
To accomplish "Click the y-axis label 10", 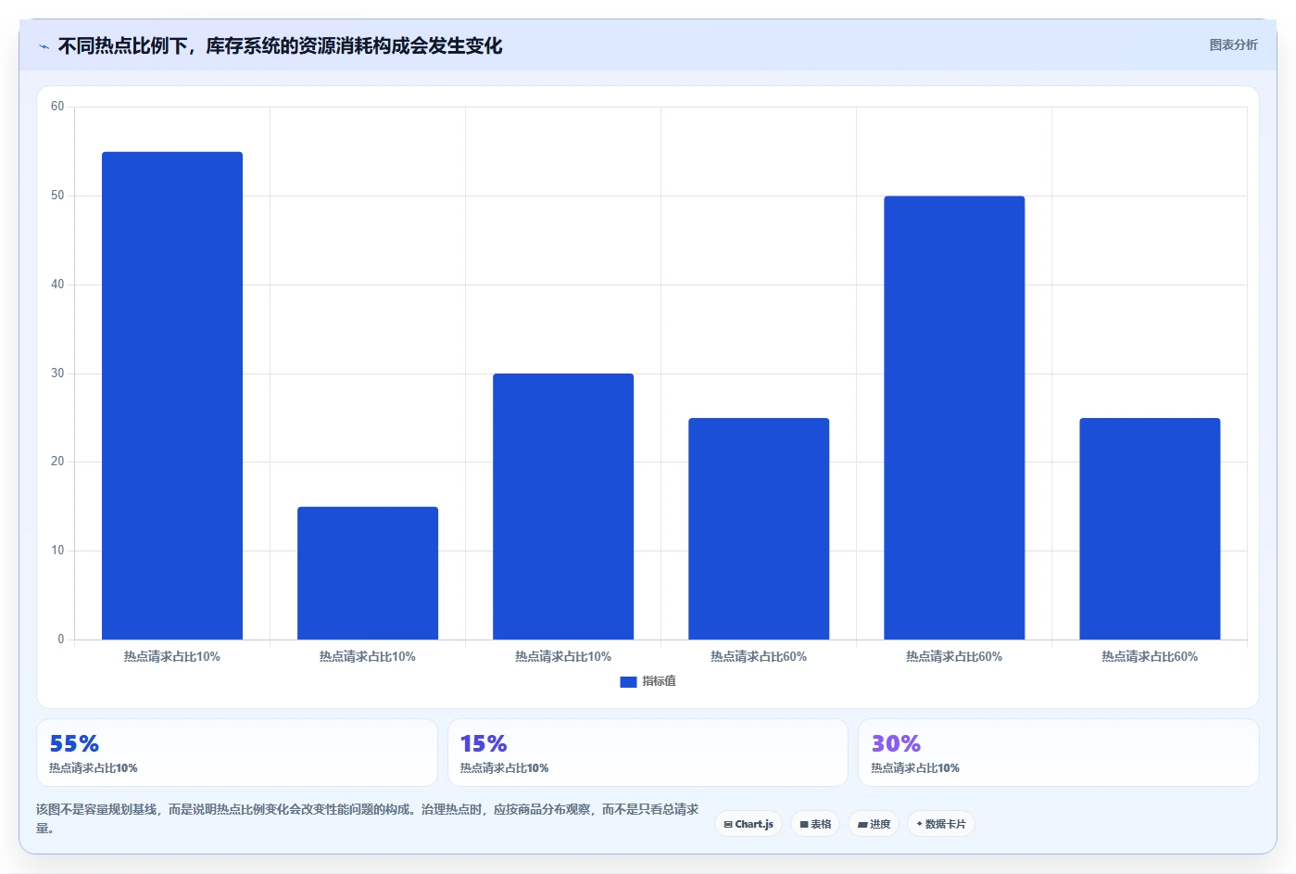I will coord(57,551).
